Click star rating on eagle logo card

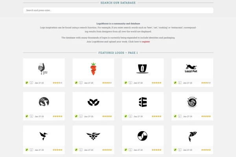(x=107, y=150)
